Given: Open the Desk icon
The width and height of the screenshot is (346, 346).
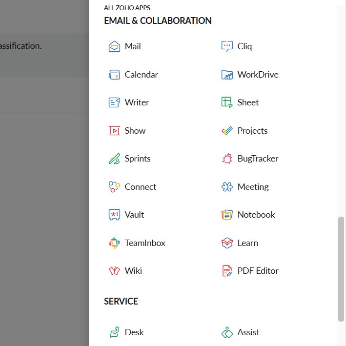Looking at the screenshot, I should [114, 332].
